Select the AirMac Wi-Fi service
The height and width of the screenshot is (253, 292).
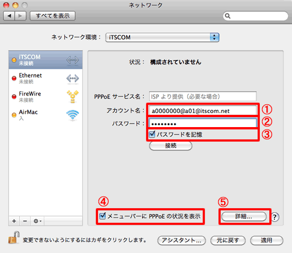point(46,115)
